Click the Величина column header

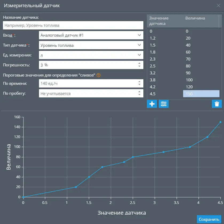[x=195, y=18]
